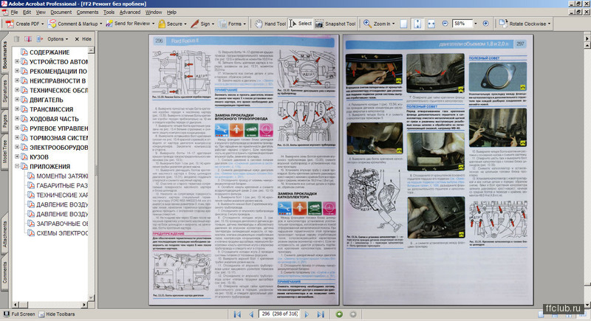The width and height of the screenshot is (591, 321).
Task: Set view to Actual Size page icon
Action: [403, 24]
